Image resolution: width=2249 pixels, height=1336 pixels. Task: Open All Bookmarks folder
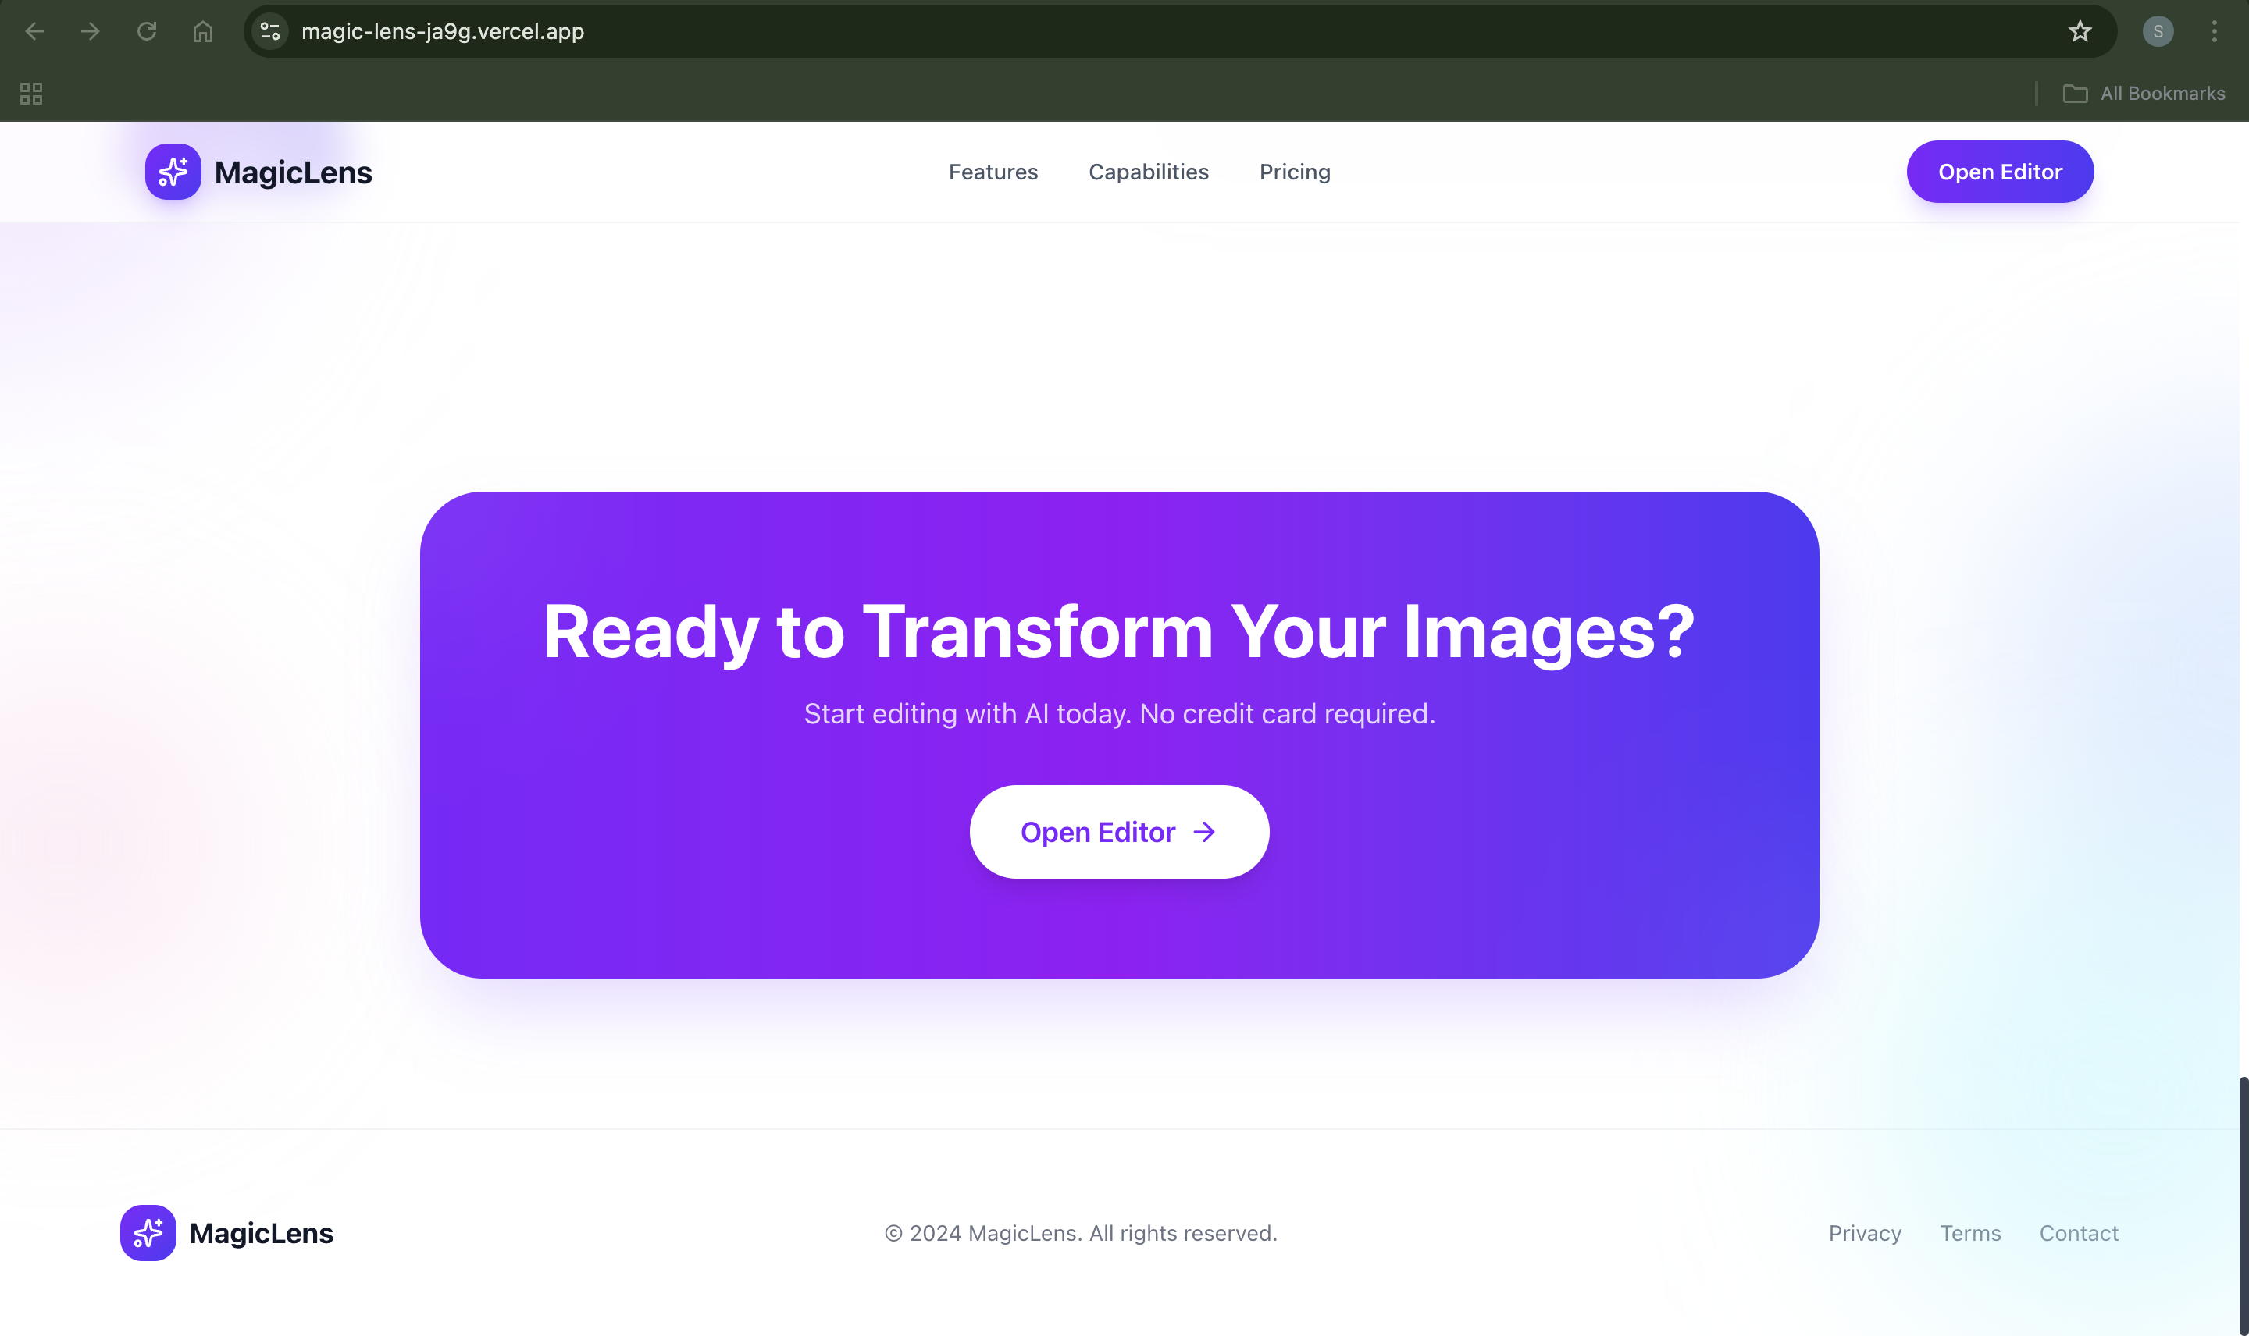click(2144, 94)
